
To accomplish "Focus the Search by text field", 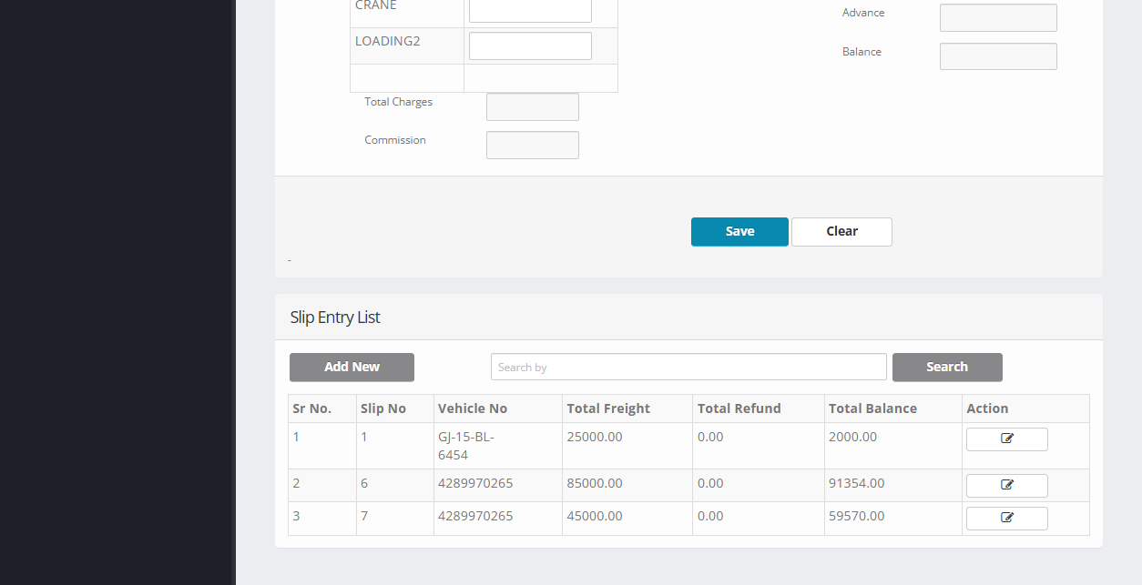I will [x=688, y=368].
